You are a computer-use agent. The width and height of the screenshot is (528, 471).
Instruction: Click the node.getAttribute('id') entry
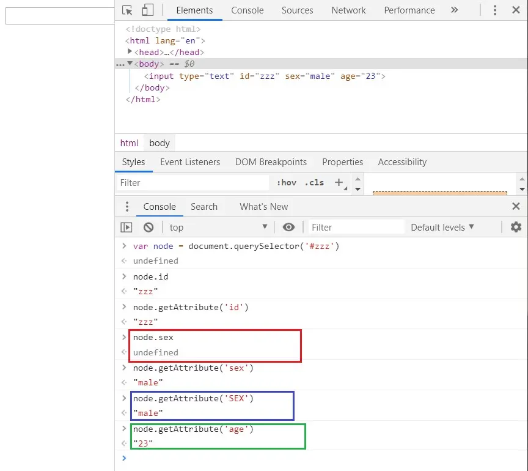tap(191, 308)
